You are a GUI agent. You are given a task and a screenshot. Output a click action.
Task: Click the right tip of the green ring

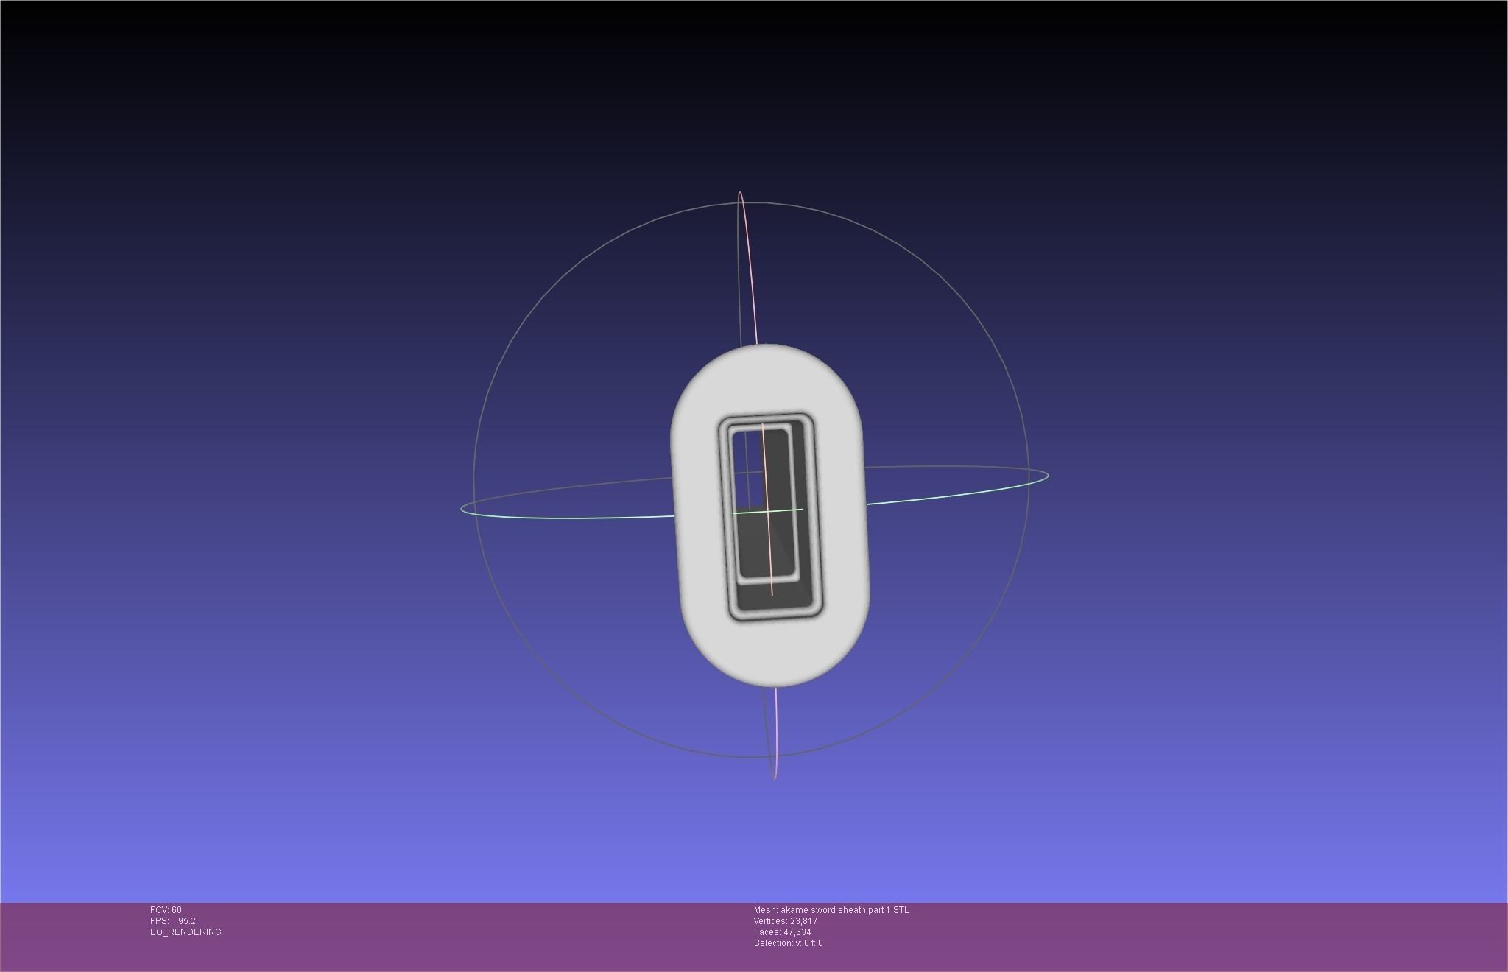click(x=1046, y=475)
